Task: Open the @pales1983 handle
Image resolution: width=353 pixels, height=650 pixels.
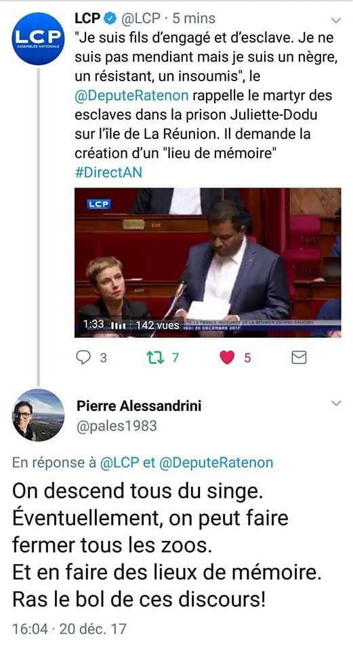Action: tap(117, 426)
